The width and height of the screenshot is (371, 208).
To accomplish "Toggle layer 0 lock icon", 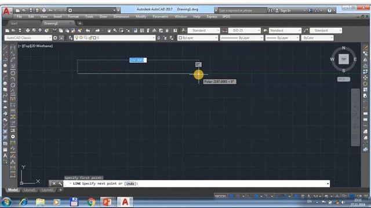I will (x=90, y=38).
